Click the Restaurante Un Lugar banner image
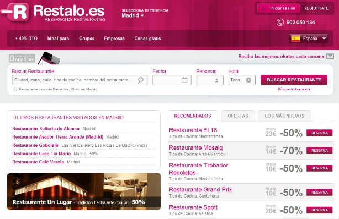The height and width of the screenshot is (219, 339). pos(84,191)
